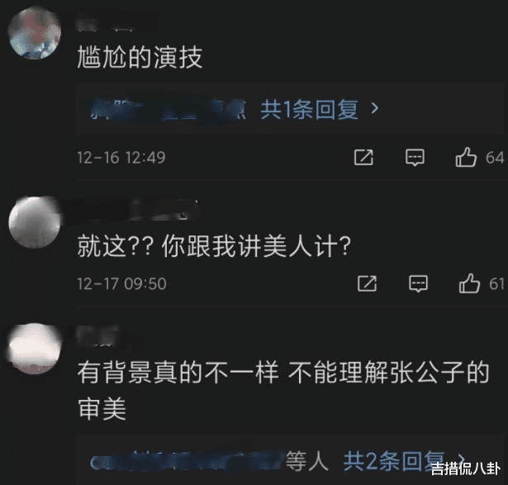The image size is (508, 485).
Task: Like the comment with 61 likes
Action: pos(469,283)
